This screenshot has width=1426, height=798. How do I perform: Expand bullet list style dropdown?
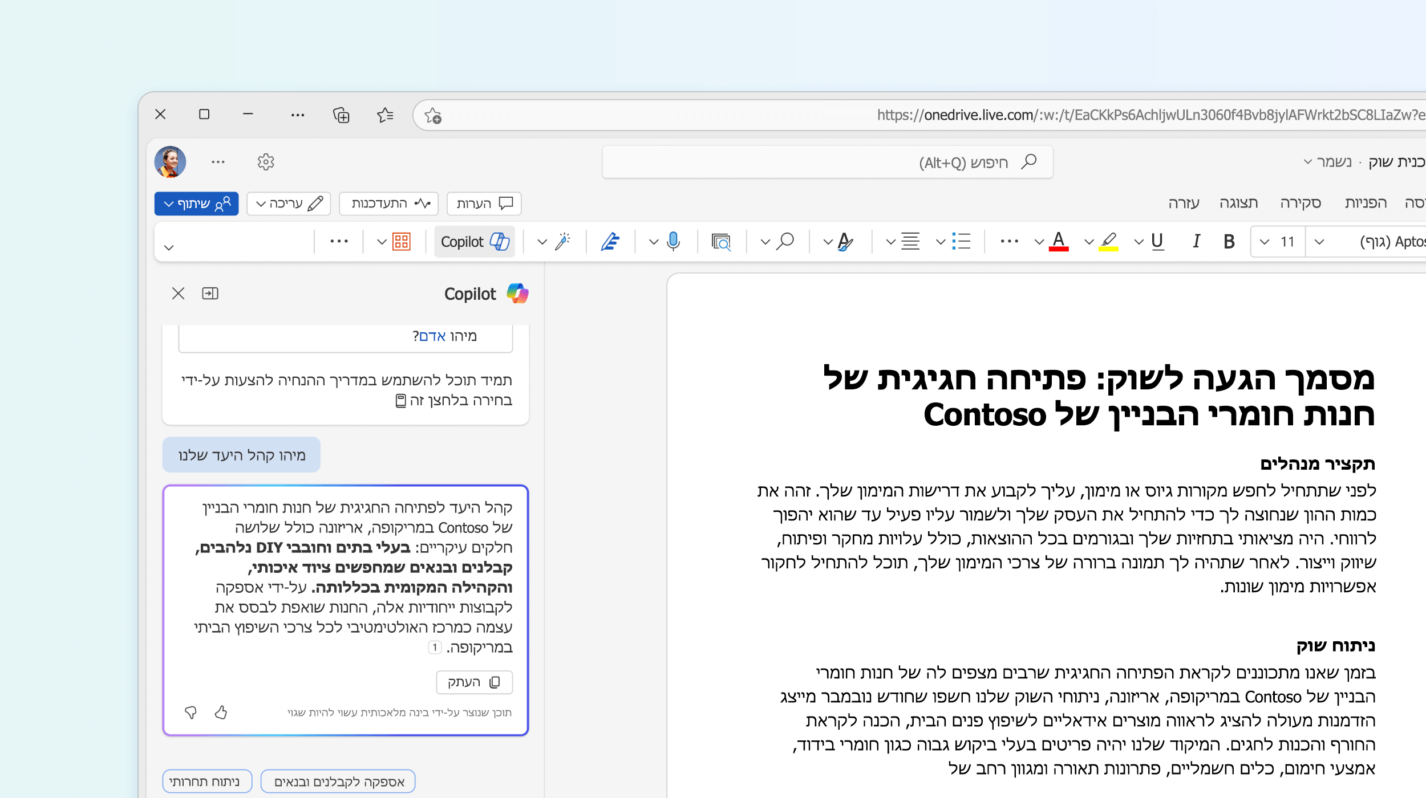(941, 242)
